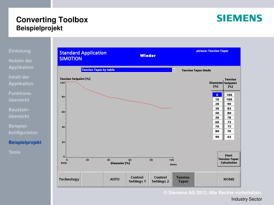Select the Diameter column cell '70'
Viewport: 274px width, 205px height.
pyautogui.click(x=217, y=126)
